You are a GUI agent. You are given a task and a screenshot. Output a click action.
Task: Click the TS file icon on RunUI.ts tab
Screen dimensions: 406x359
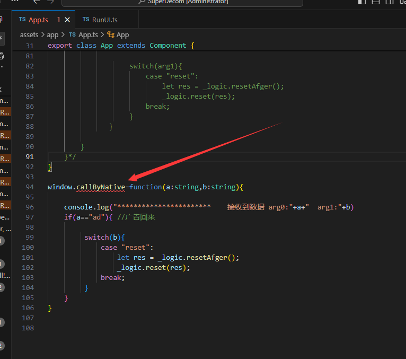(x=86, y=20)
